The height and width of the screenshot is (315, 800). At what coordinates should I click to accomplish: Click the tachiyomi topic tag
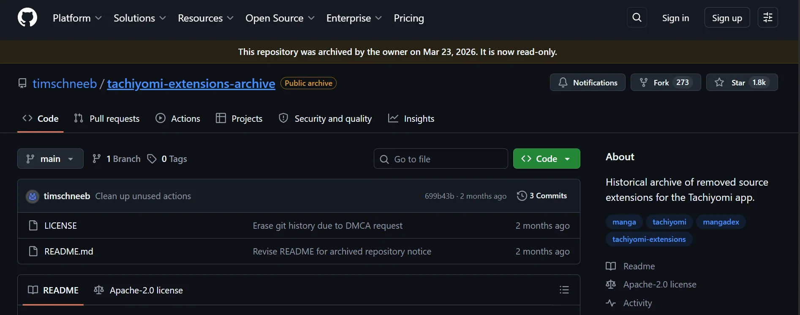pyautogui.click(x=669, y=222)
